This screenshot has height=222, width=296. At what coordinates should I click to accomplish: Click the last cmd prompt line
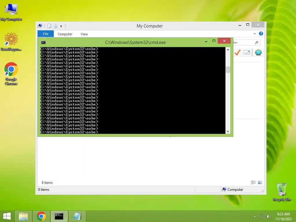(x=69, y=132)
